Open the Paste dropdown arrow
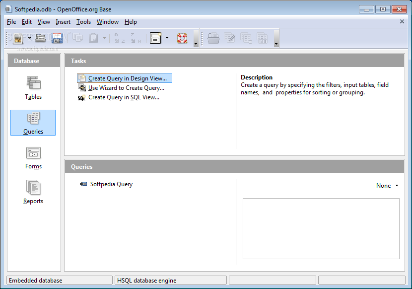 [104, 38]
